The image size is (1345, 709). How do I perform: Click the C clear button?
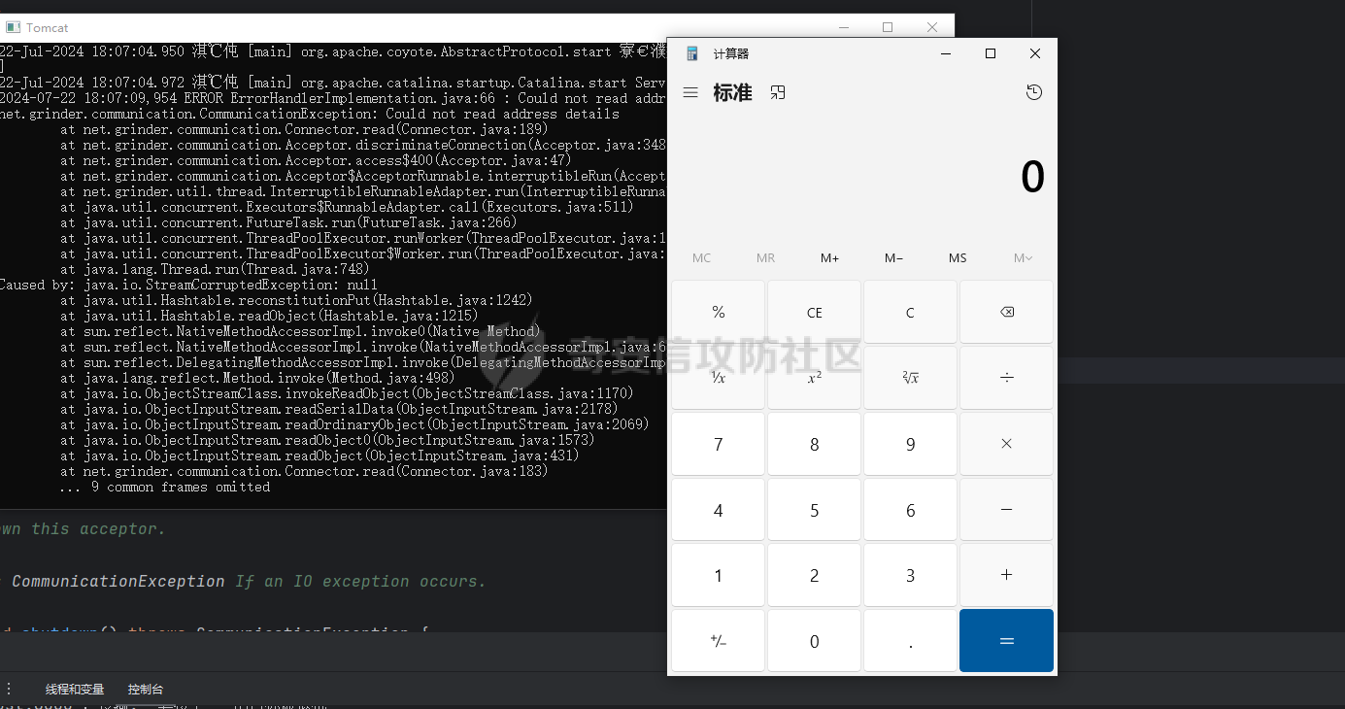click(x=910, y=312)
